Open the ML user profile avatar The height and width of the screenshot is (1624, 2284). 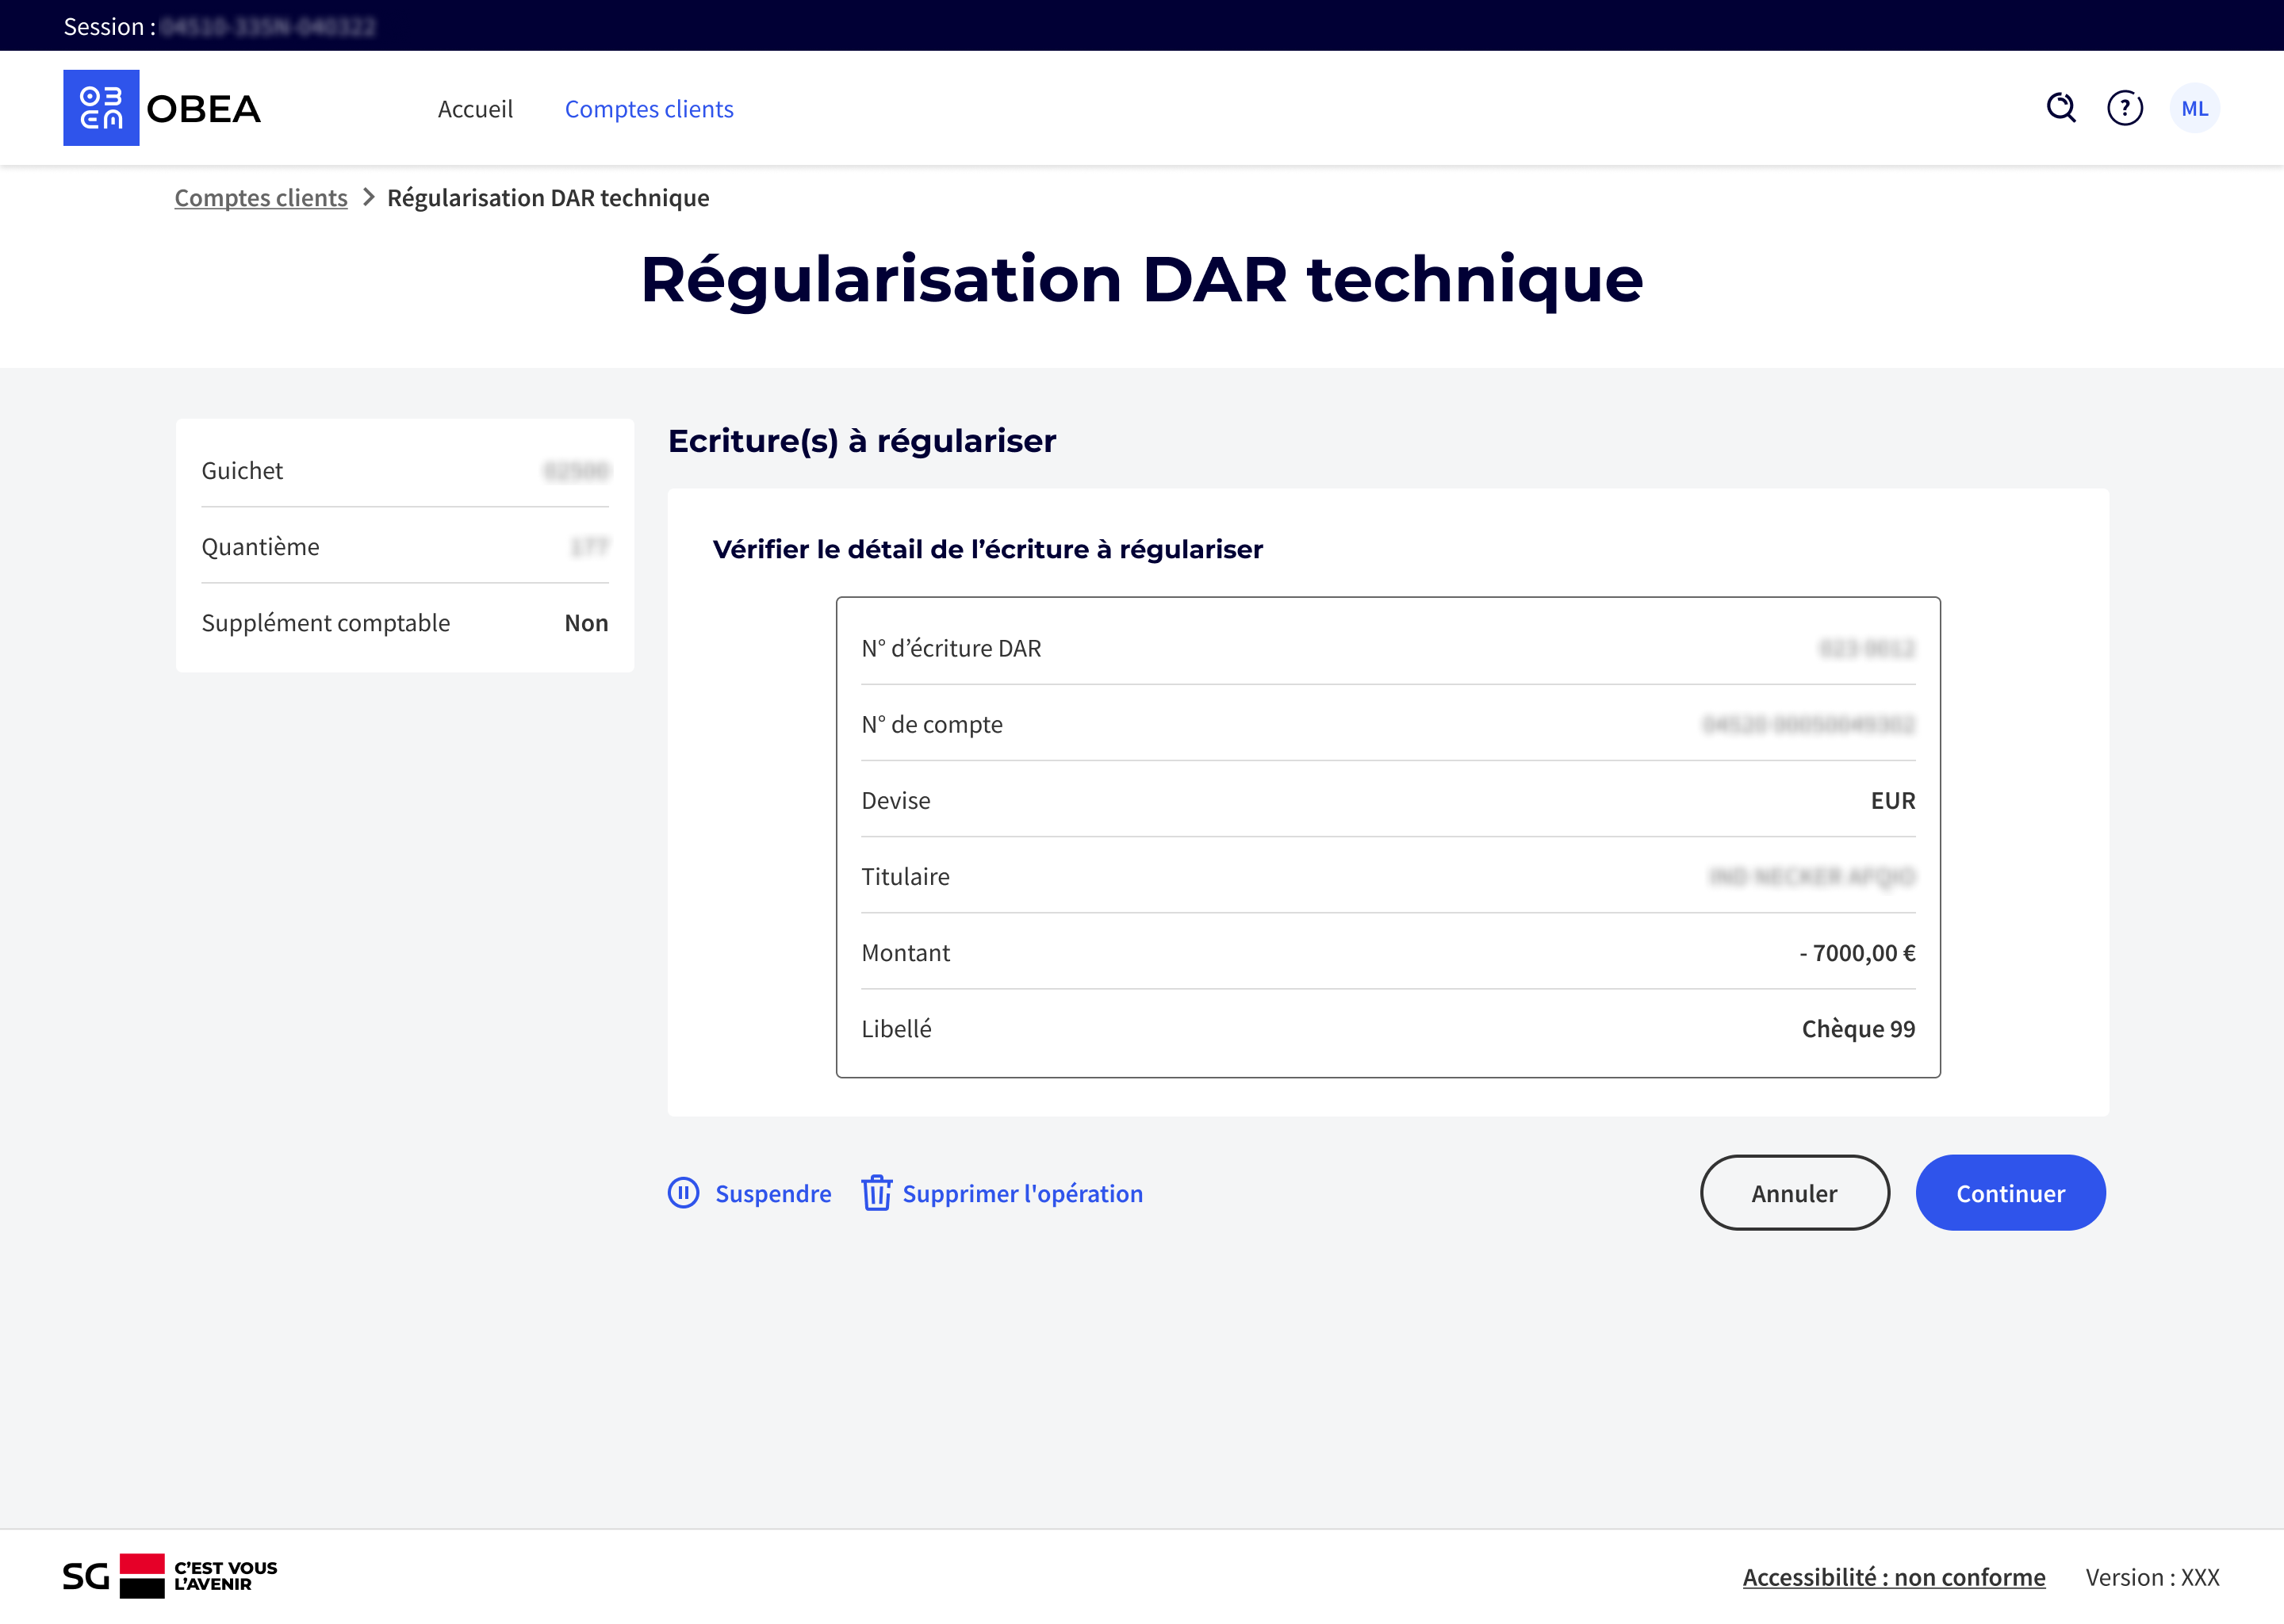pos(2194,108)
